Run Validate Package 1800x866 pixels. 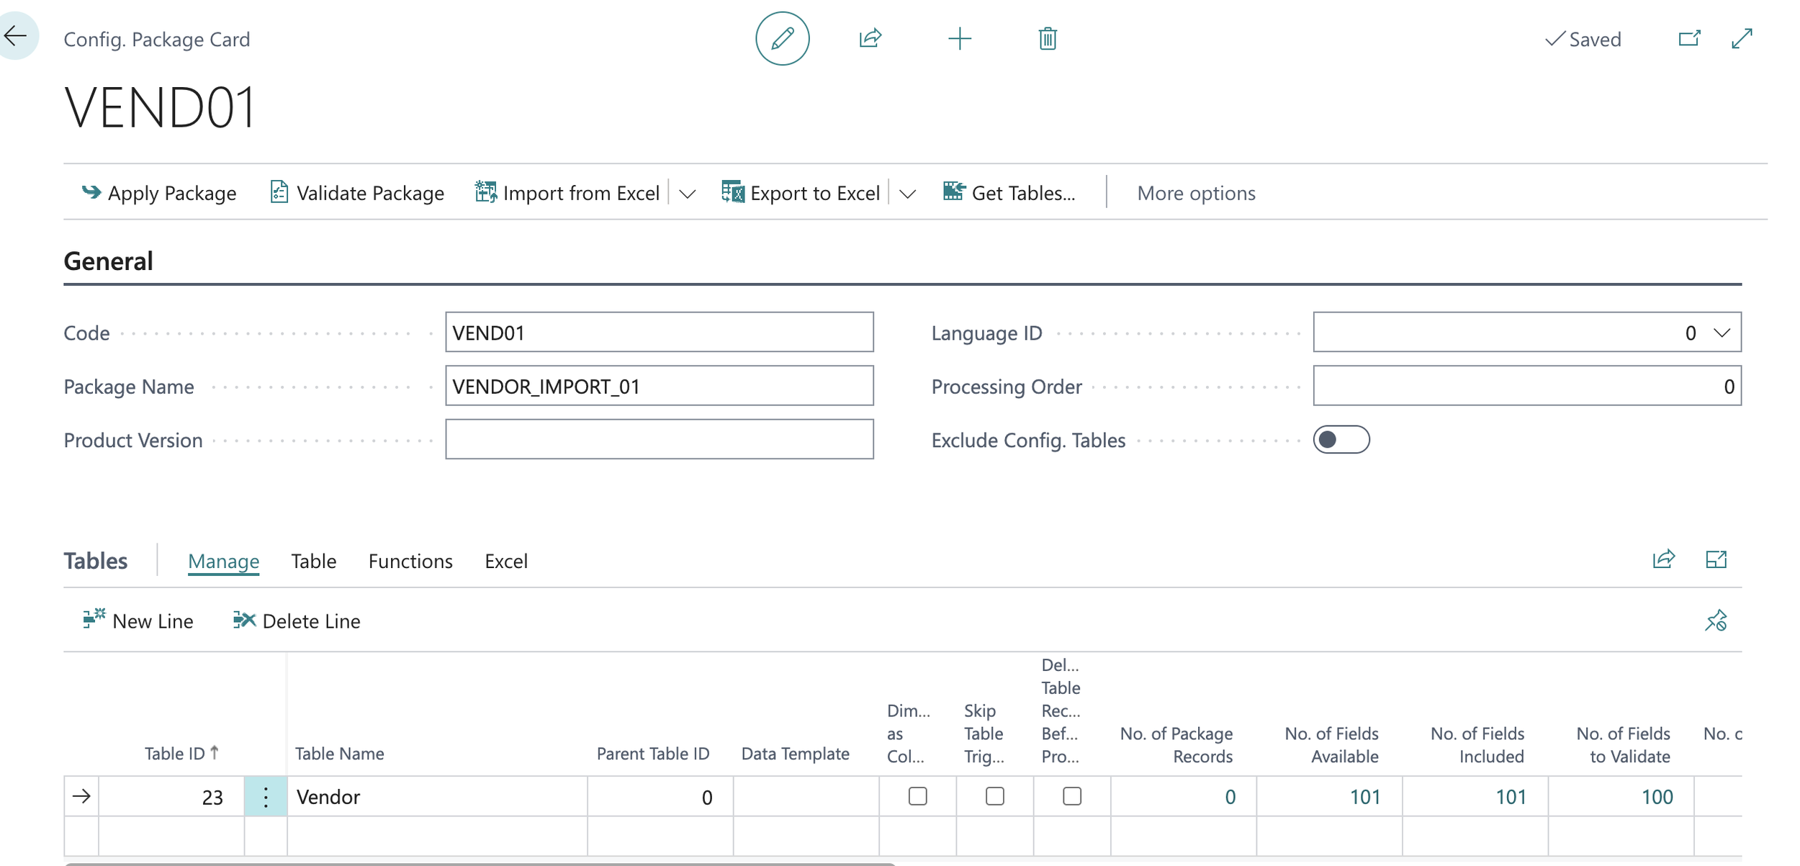[x=357, y=193]
